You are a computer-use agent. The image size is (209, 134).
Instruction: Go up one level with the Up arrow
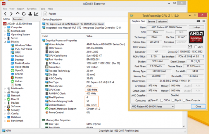coord(18,13)
